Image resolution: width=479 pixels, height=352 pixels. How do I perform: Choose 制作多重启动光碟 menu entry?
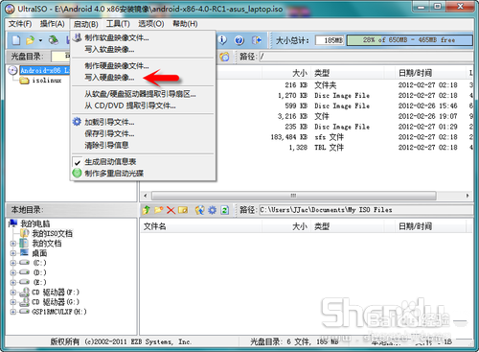coord(143,174)
